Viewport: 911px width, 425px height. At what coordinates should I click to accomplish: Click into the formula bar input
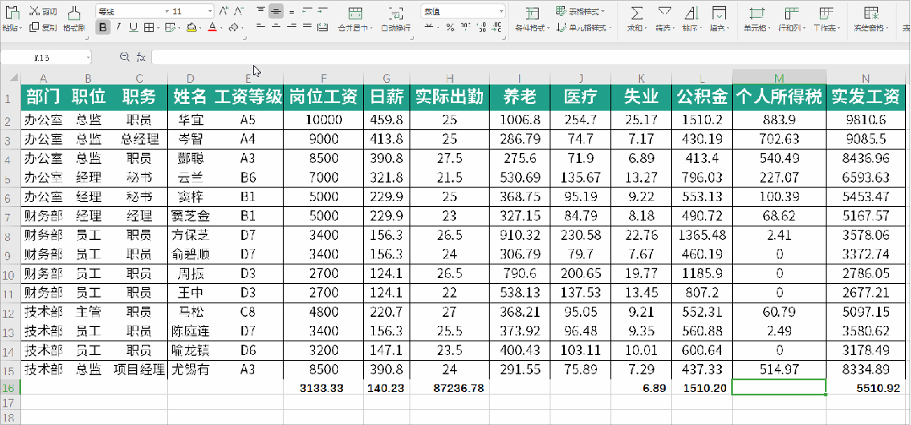coord(530,57)
